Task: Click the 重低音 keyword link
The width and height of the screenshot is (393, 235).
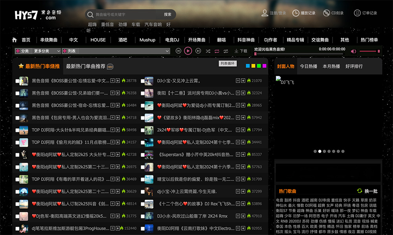Action: (x=108, y=25)
